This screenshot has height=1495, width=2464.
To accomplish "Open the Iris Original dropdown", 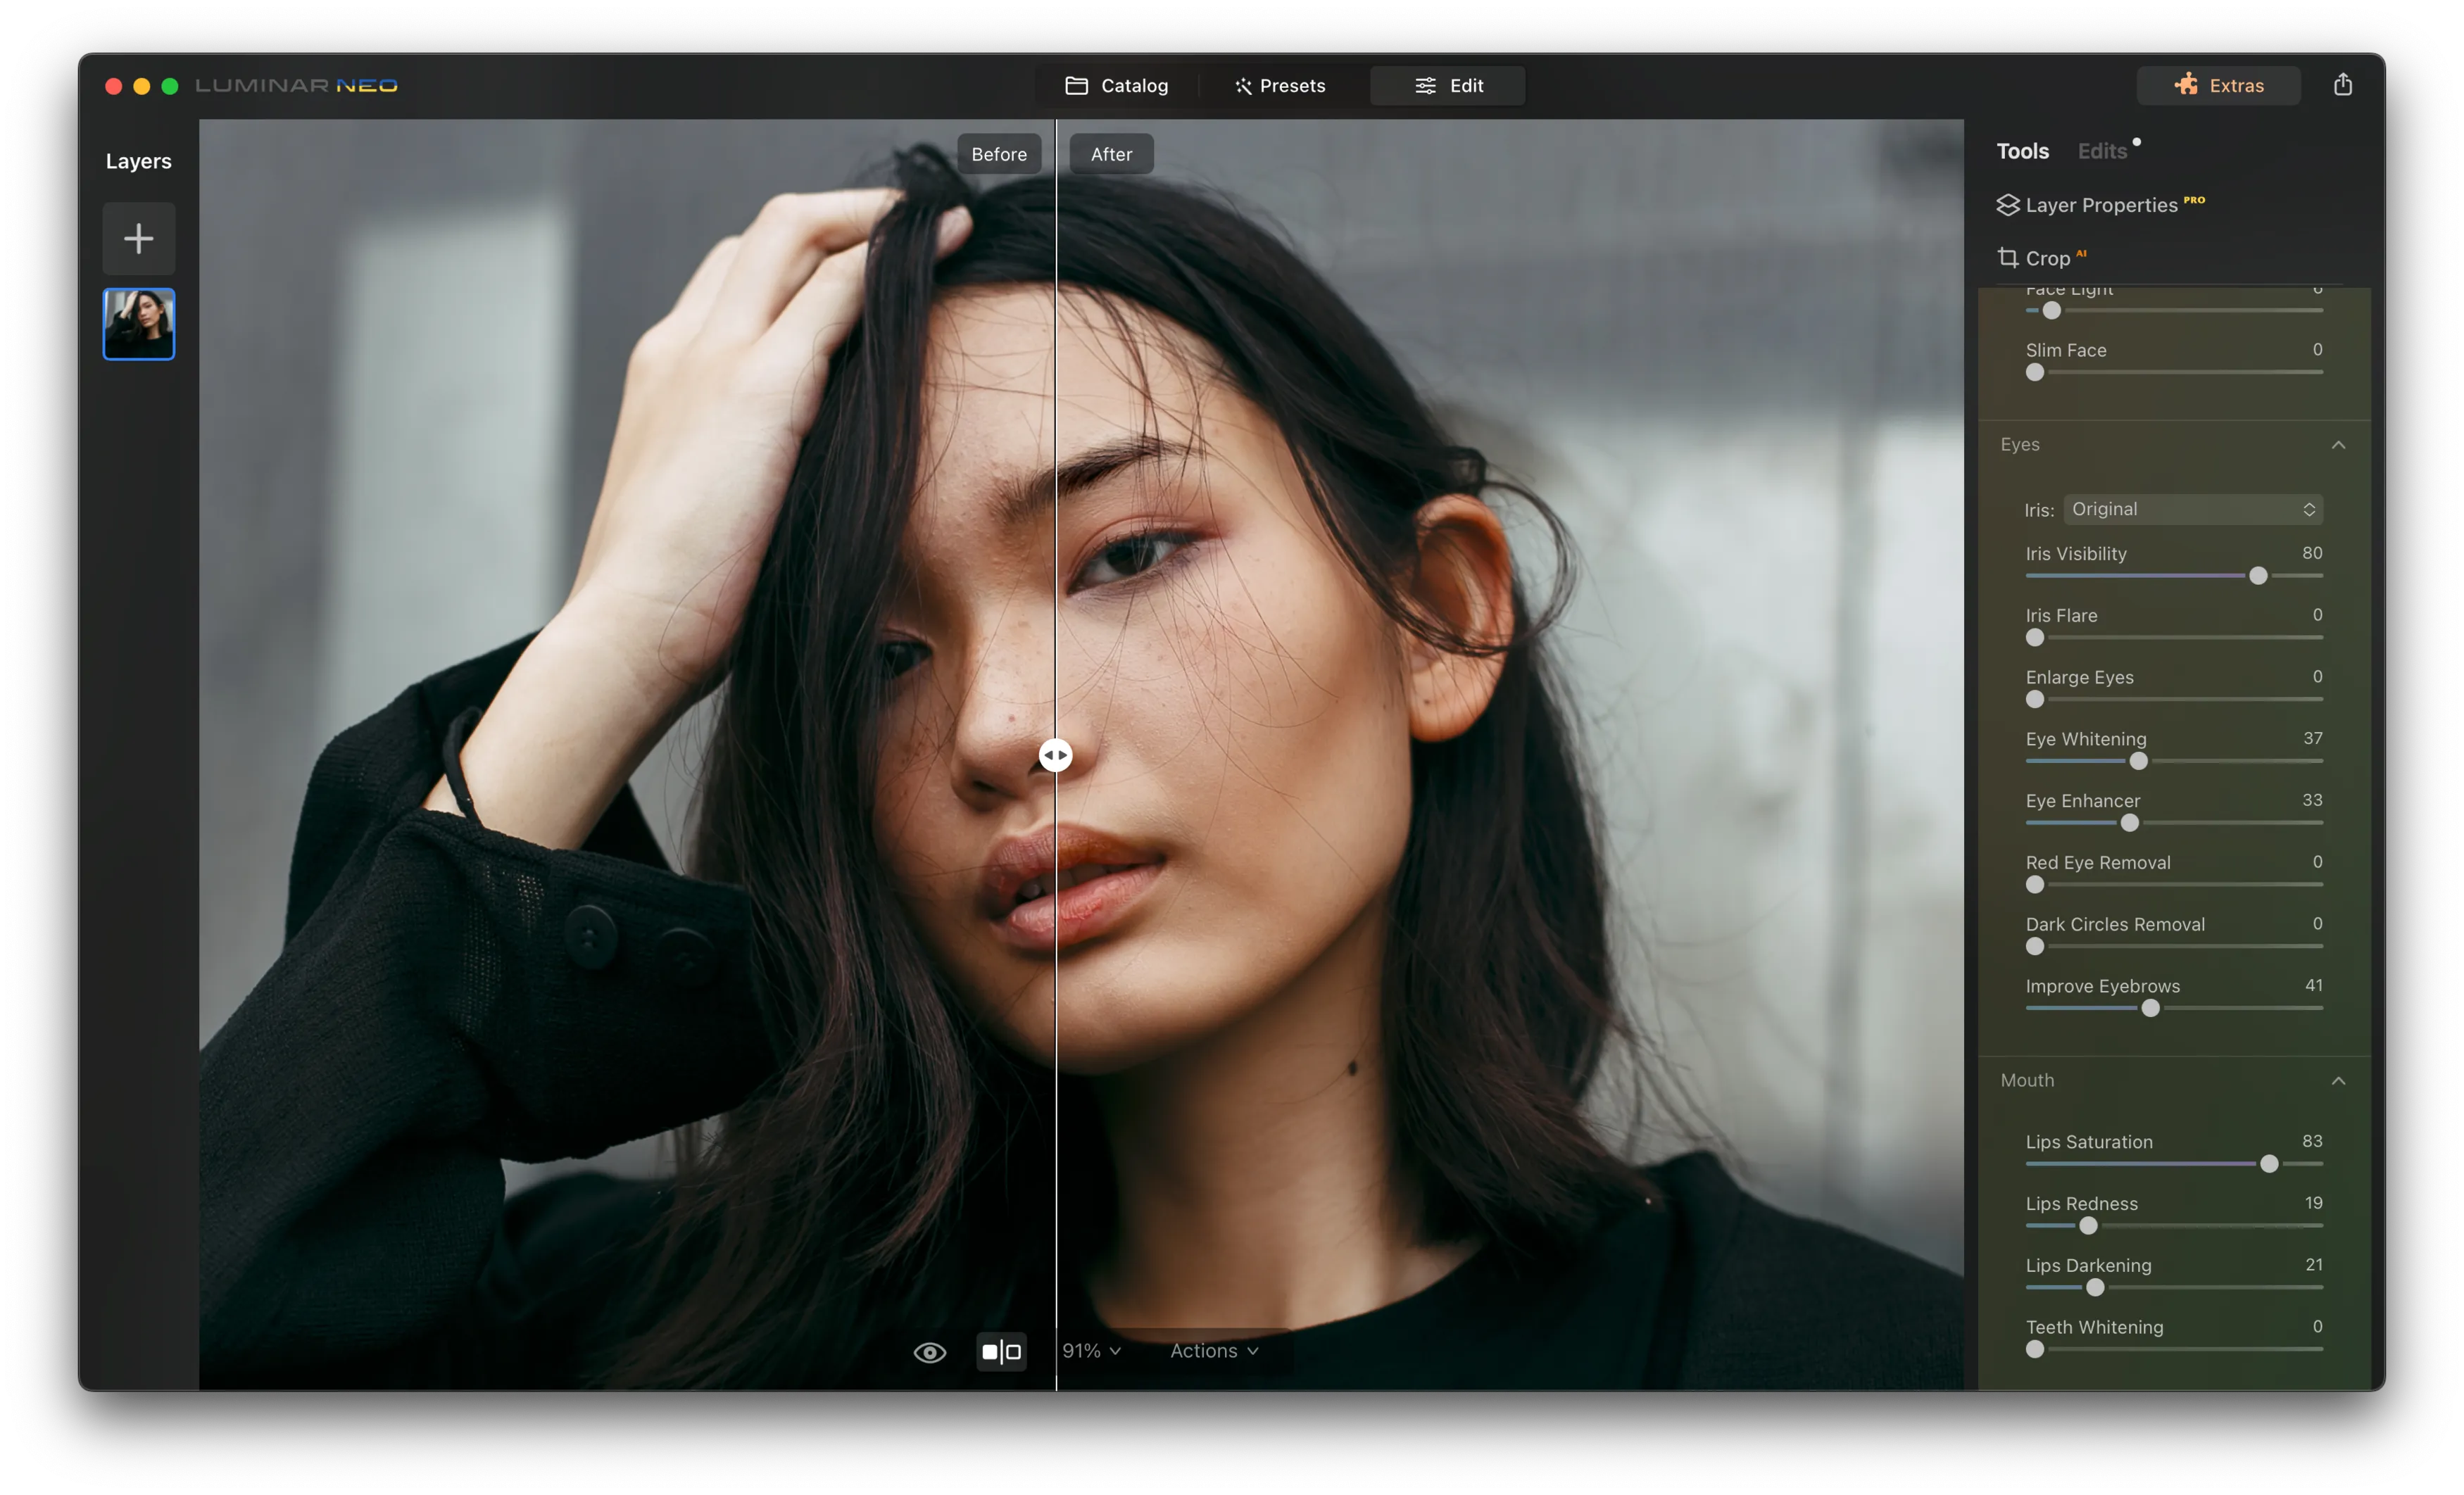I will coord(2192,509).
